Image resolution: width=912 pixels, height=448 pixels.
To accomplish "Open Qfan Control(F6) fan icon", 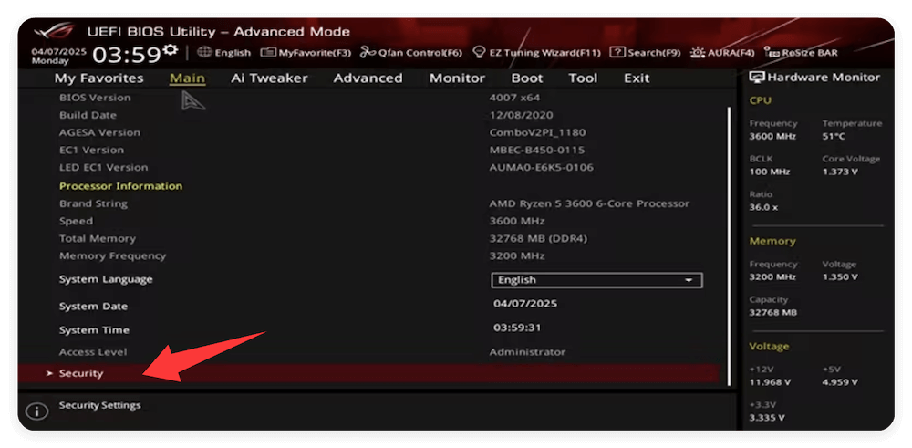I will [368, 52].
